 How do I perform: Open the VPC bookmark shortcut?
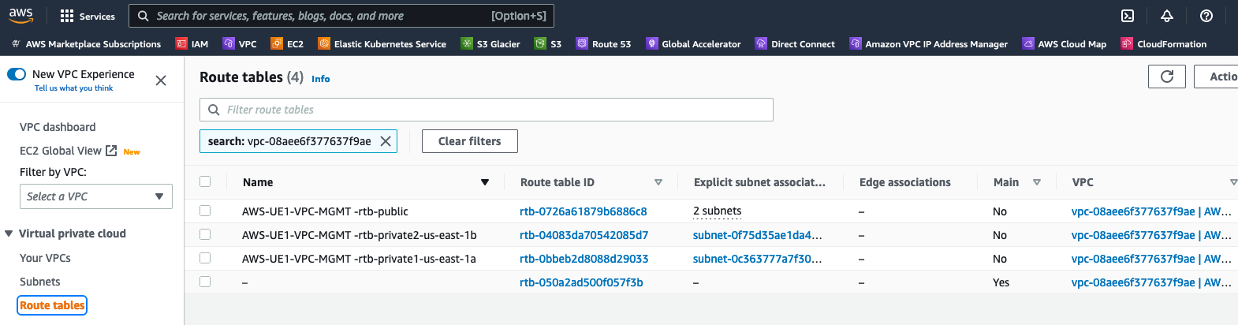[x=240, y=44]
